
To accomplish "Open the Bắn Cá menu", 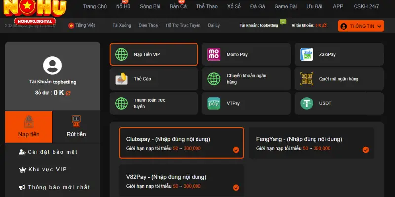I will click(x=178, y=7).
